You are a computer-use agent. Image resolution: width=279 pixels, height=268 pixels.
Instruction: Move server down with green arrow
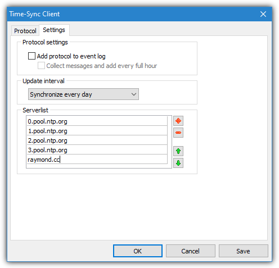pyautogui.click(x=178, y=163)
